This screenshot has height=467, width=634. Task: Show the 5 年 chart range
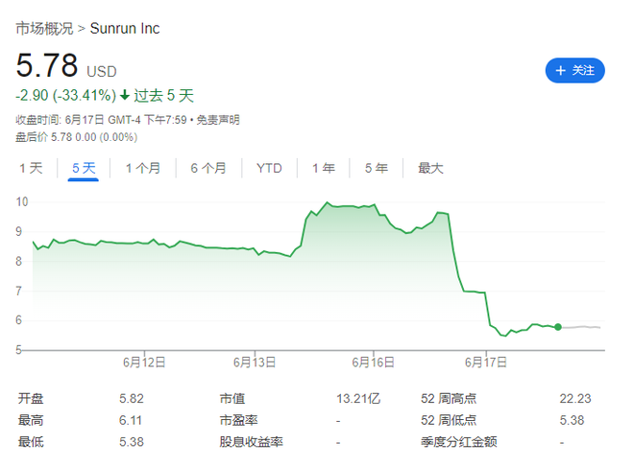[x=377, y=168]
